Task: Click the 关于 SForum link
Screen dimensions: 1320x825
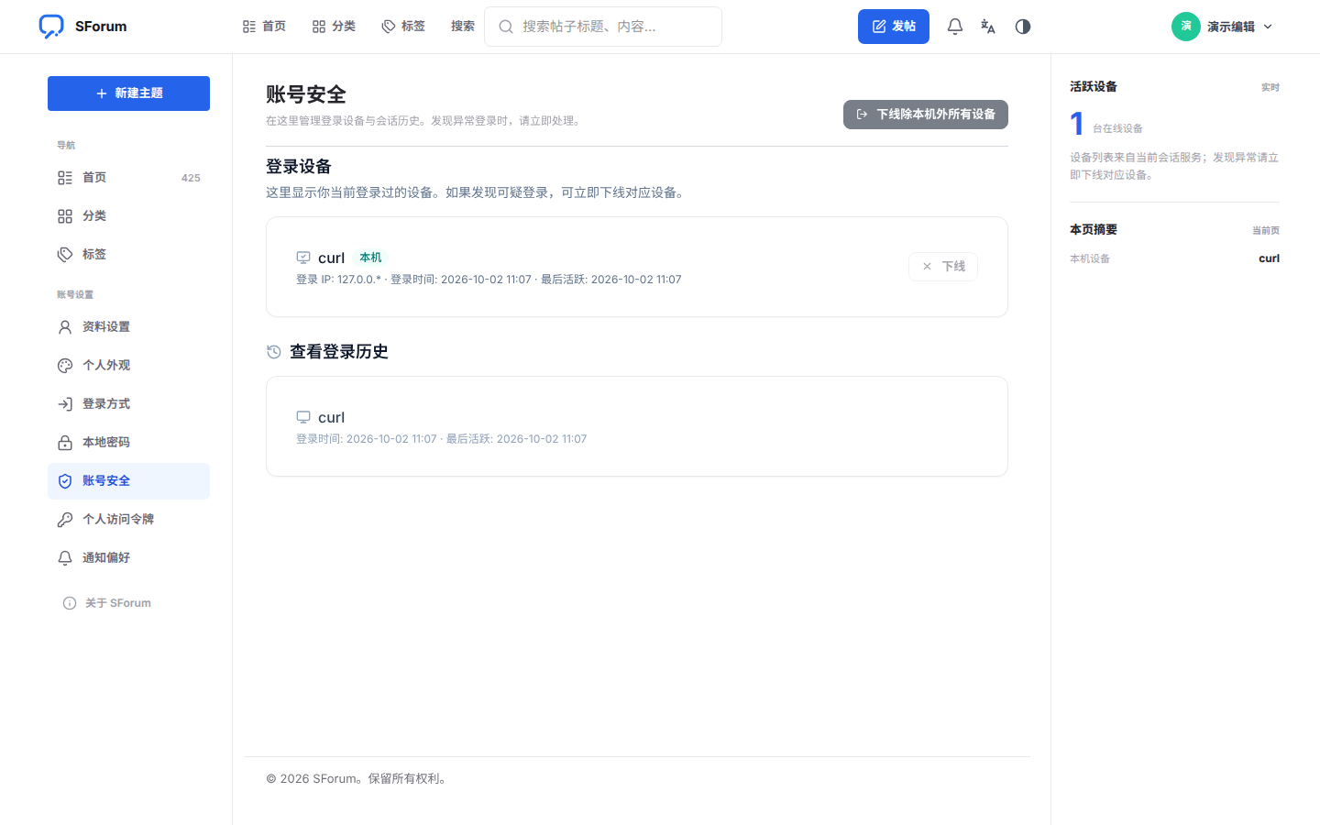Action: click(x=106, y=603)
